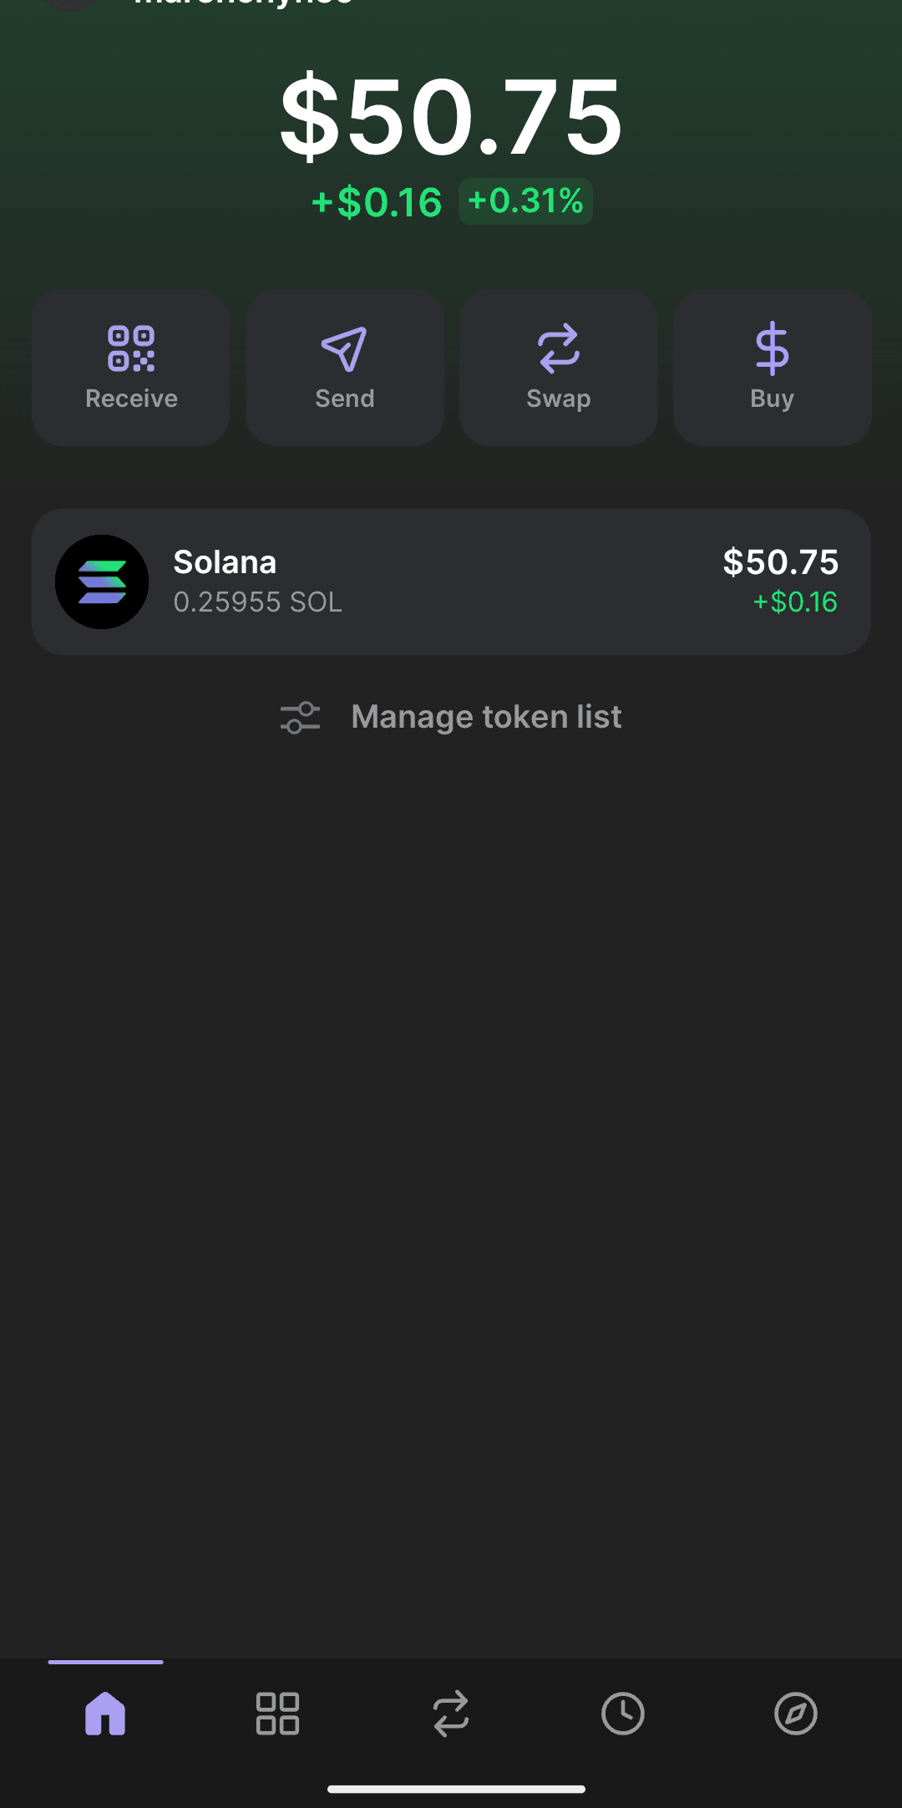Tap the Receive QR code icon
Image resolution: width=902 pixels, height=1808 pixels.
[131, 348]
